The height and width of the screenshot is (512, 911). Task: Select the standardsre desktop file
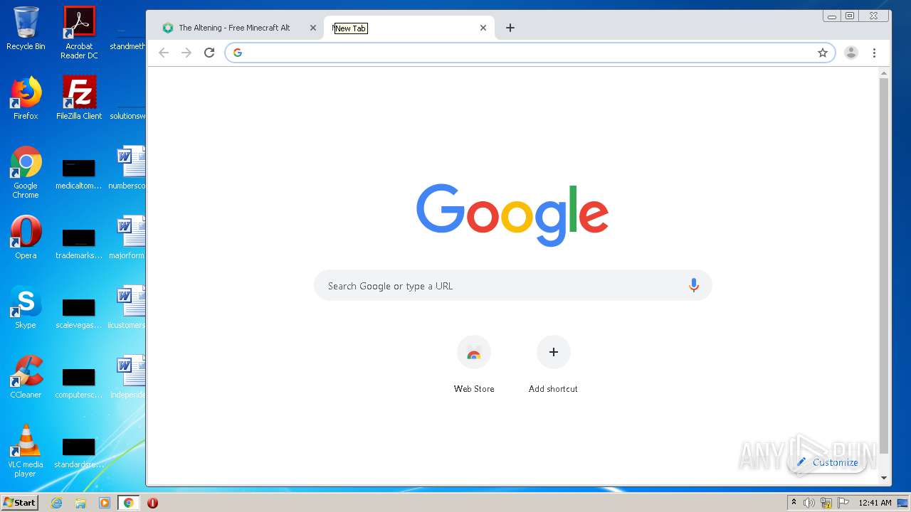tap(79, 453)
